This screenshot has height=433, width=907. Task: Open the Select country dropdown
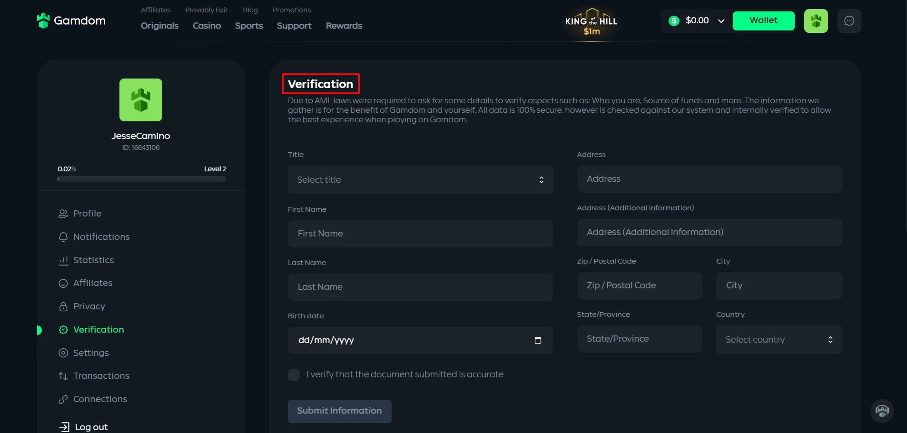pyautogui.click(x=779, y=340)
